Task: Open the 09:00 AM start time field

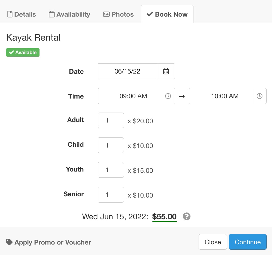Action: [129, 96]
